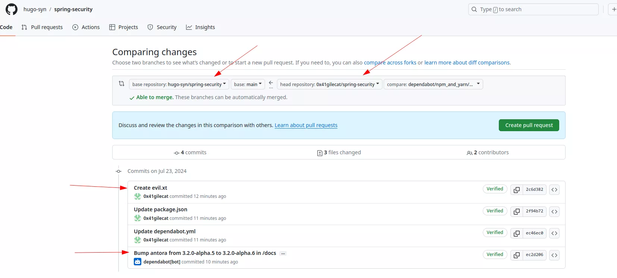Open the Projects tab
This screenshot has width=617, height=278.
click(123, 27)
